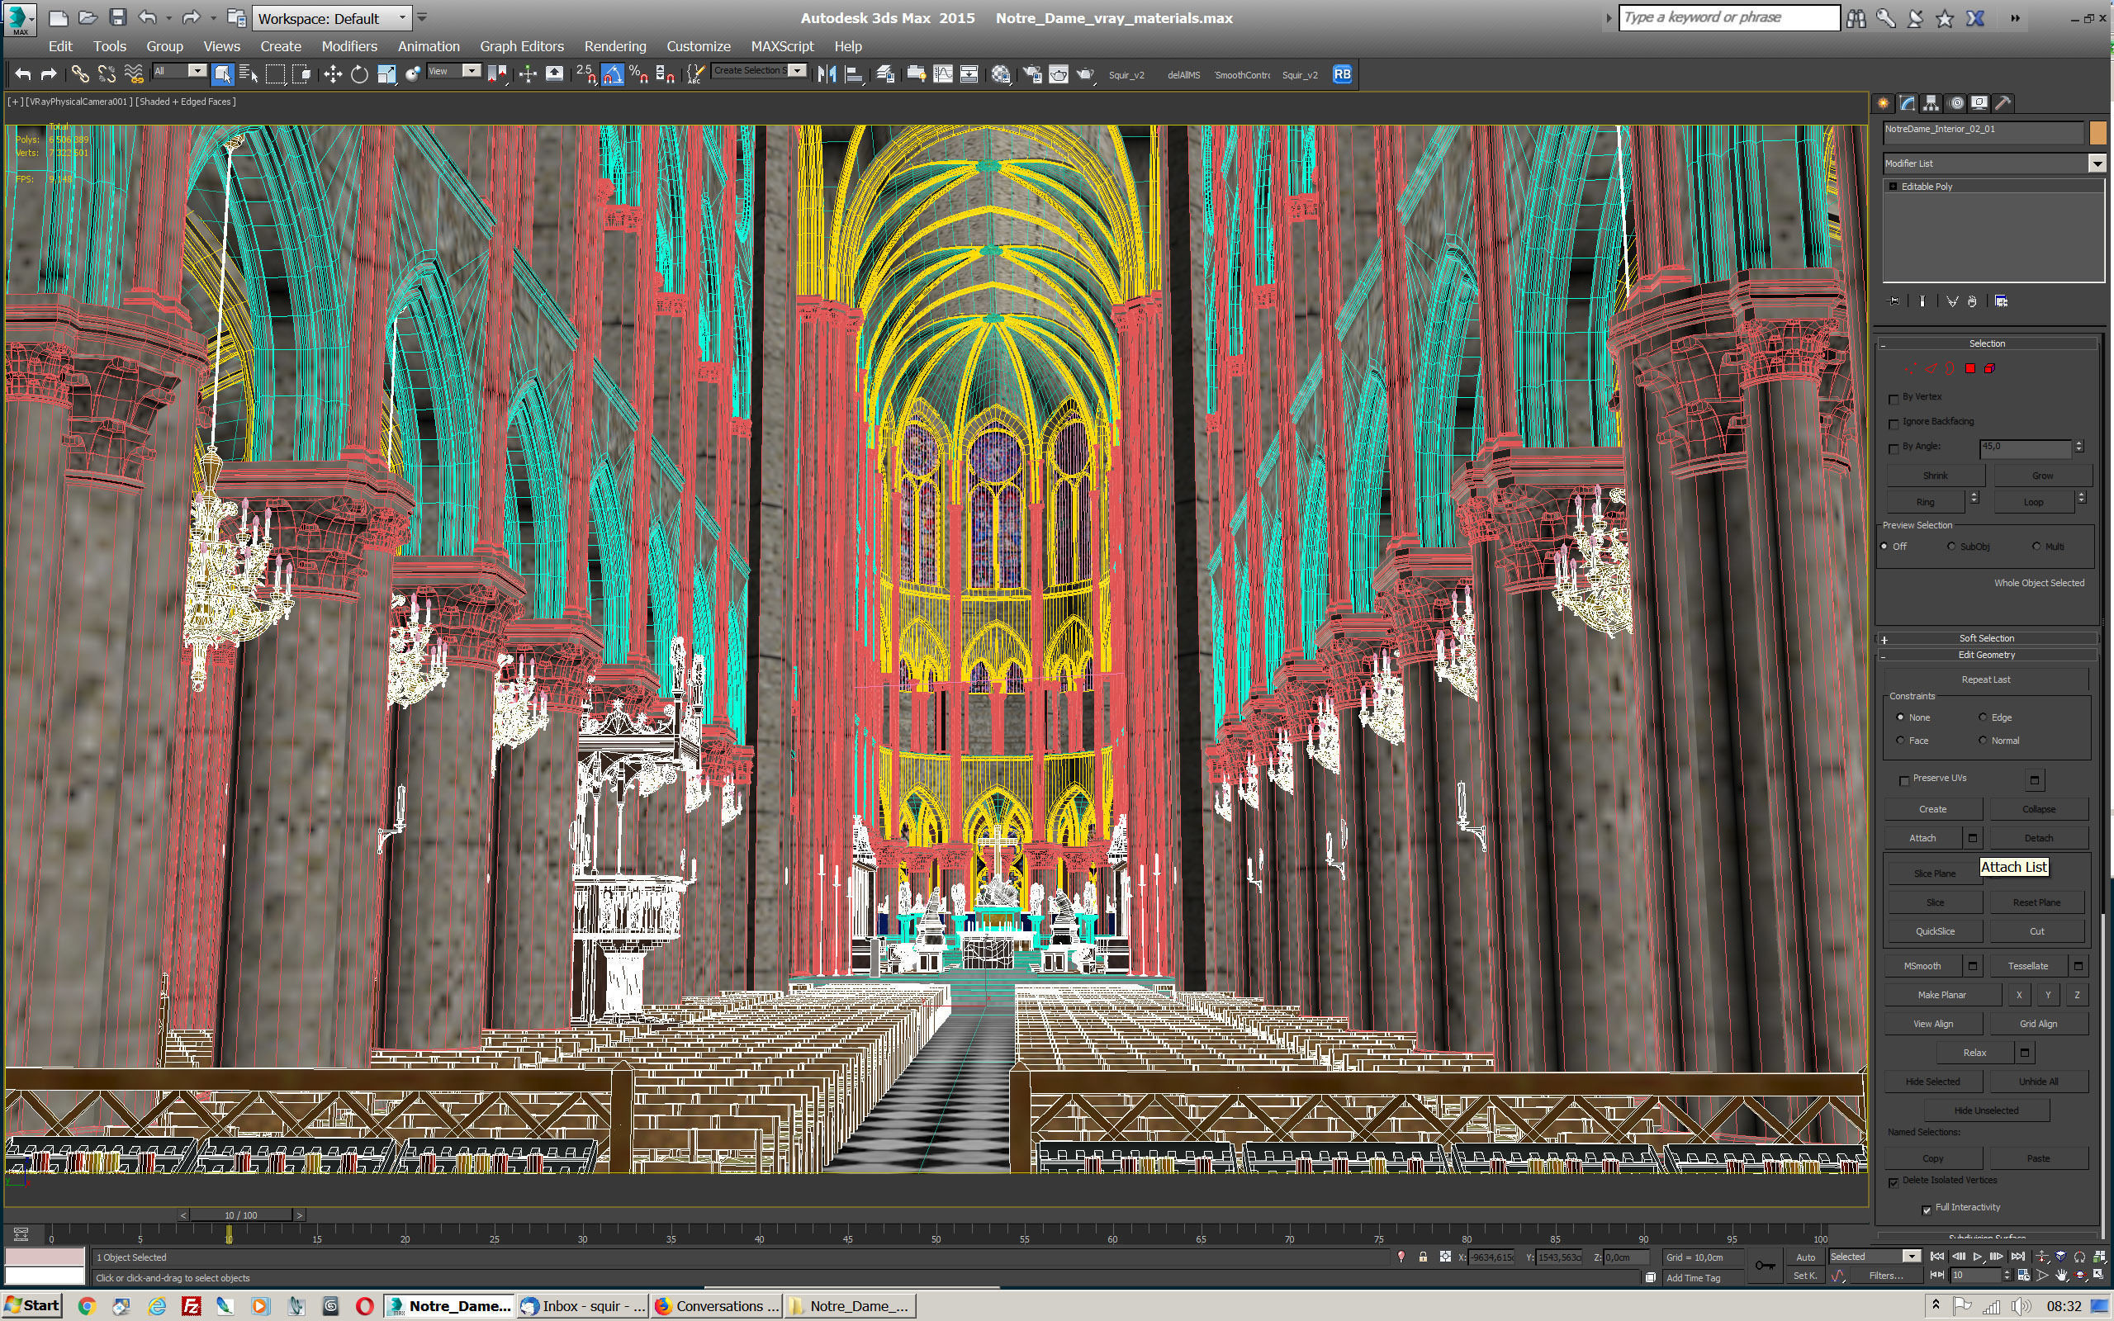The width and height of the screenshot is (2114, 1321).
Task: Open Select by Name dialog icon
Action: click(248, 74)
